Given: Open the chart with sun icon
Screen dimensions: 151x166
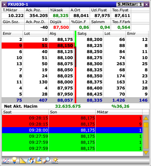Looking at the screenshot, I should tap(55, 160).
